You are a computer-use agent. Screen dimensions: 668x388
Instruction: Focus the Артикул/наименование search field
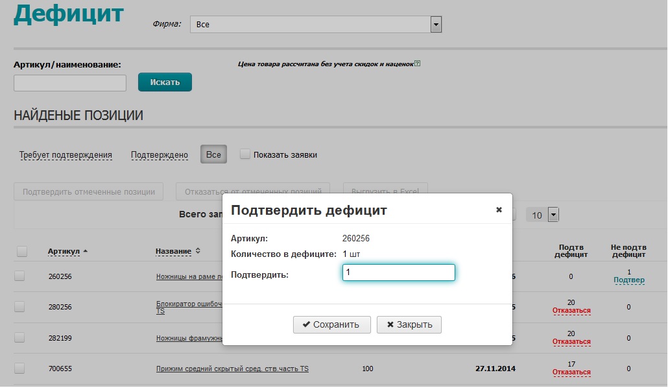coord(70,83)
